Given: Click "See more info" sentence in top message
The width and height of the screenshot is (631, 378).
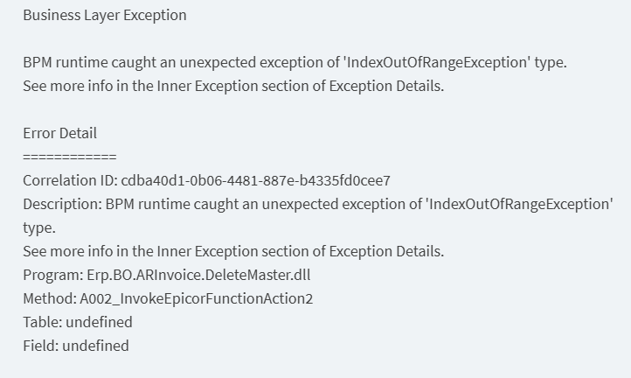Looking at the screenshot, I should pyautogui.click(x=233, y=87).
